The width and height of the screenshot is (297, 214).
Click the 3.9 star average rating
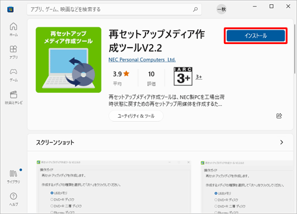click(x=121, y=78)
